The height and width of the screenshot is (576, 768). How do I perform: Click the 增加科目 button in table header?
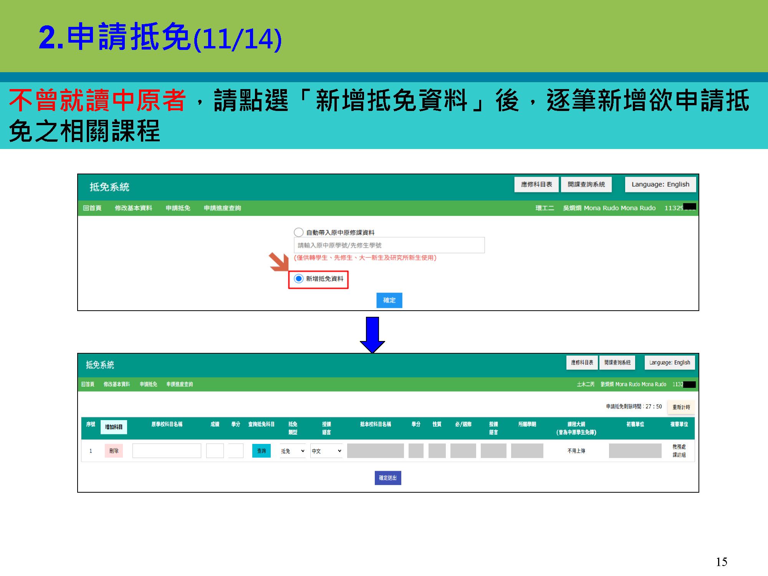tap(114, 427)
